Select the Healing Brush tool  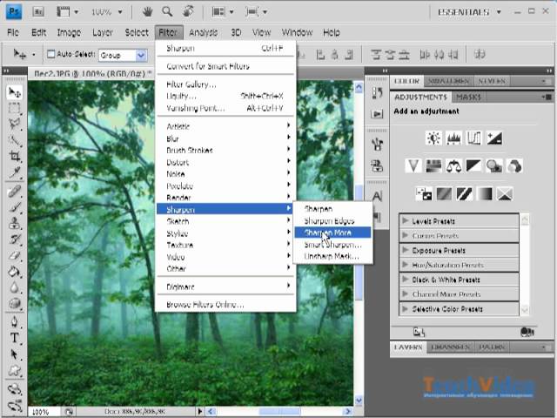pyautogui.click(x=14, y=192)
